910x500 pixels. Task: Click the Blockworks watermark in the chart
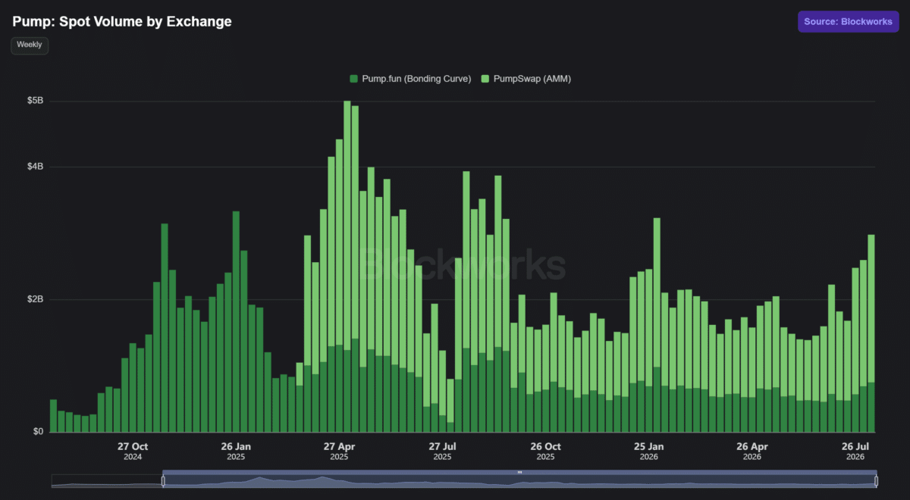click(462, 265)
